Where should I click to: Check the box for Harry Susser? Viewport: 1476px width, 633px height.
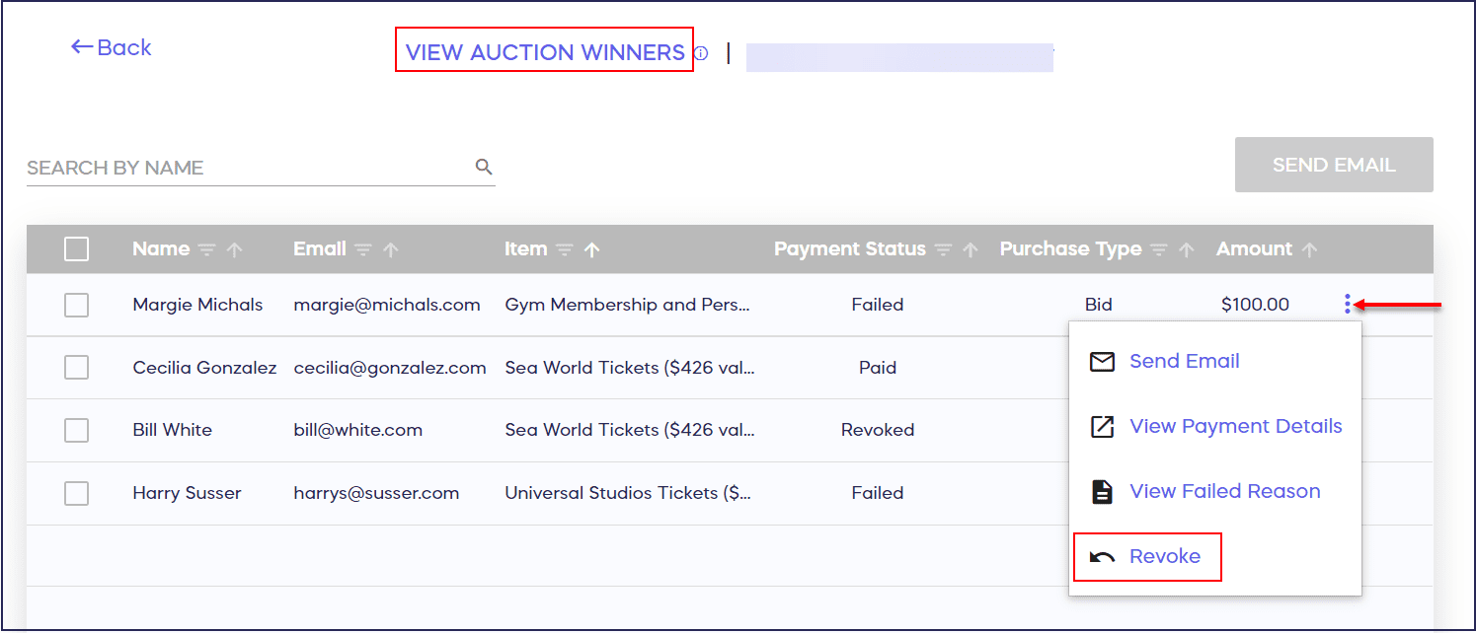coord(76,493)
